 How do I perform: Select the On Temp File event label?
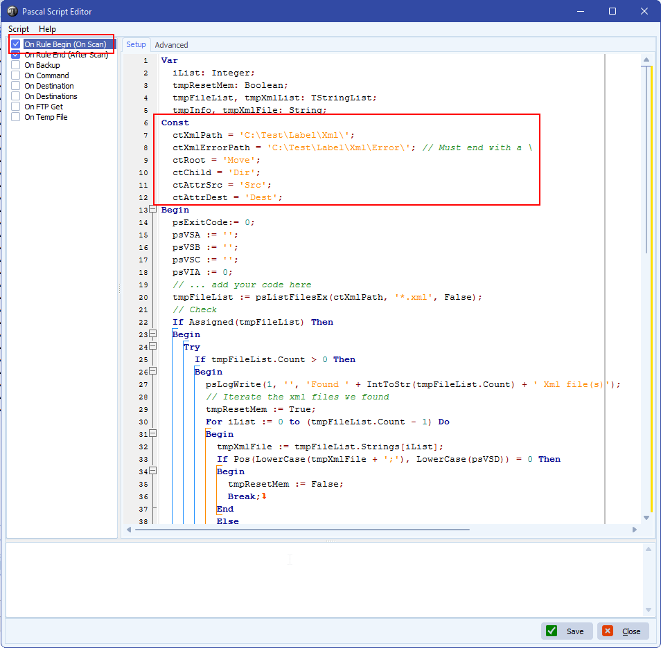pos(46,117)
